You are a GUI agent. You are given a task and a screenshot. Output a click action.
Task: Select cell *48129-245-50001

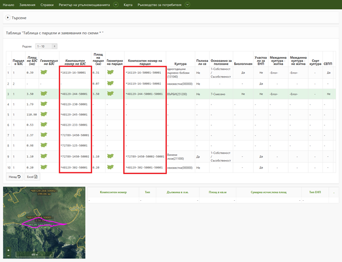(x=74, y=114)
